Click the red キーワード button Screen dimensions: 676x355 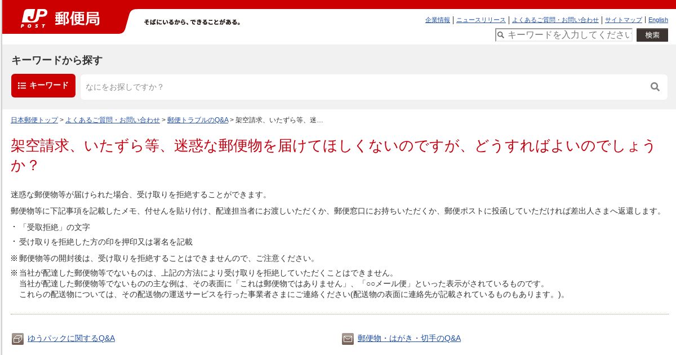pyautogui.click(x=43, y=86)
